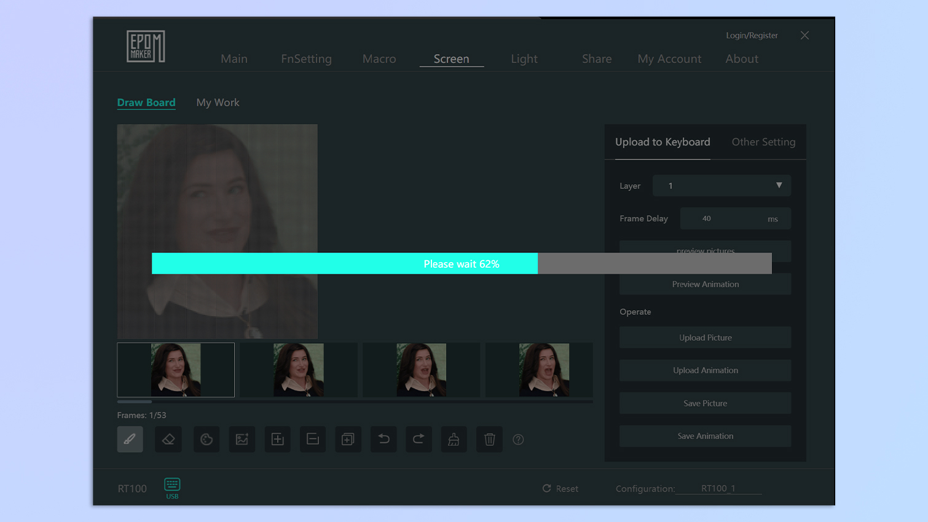This screenshot has width=928, height=522.
Task: Add a new frame with plus icon
Action: 277,439
